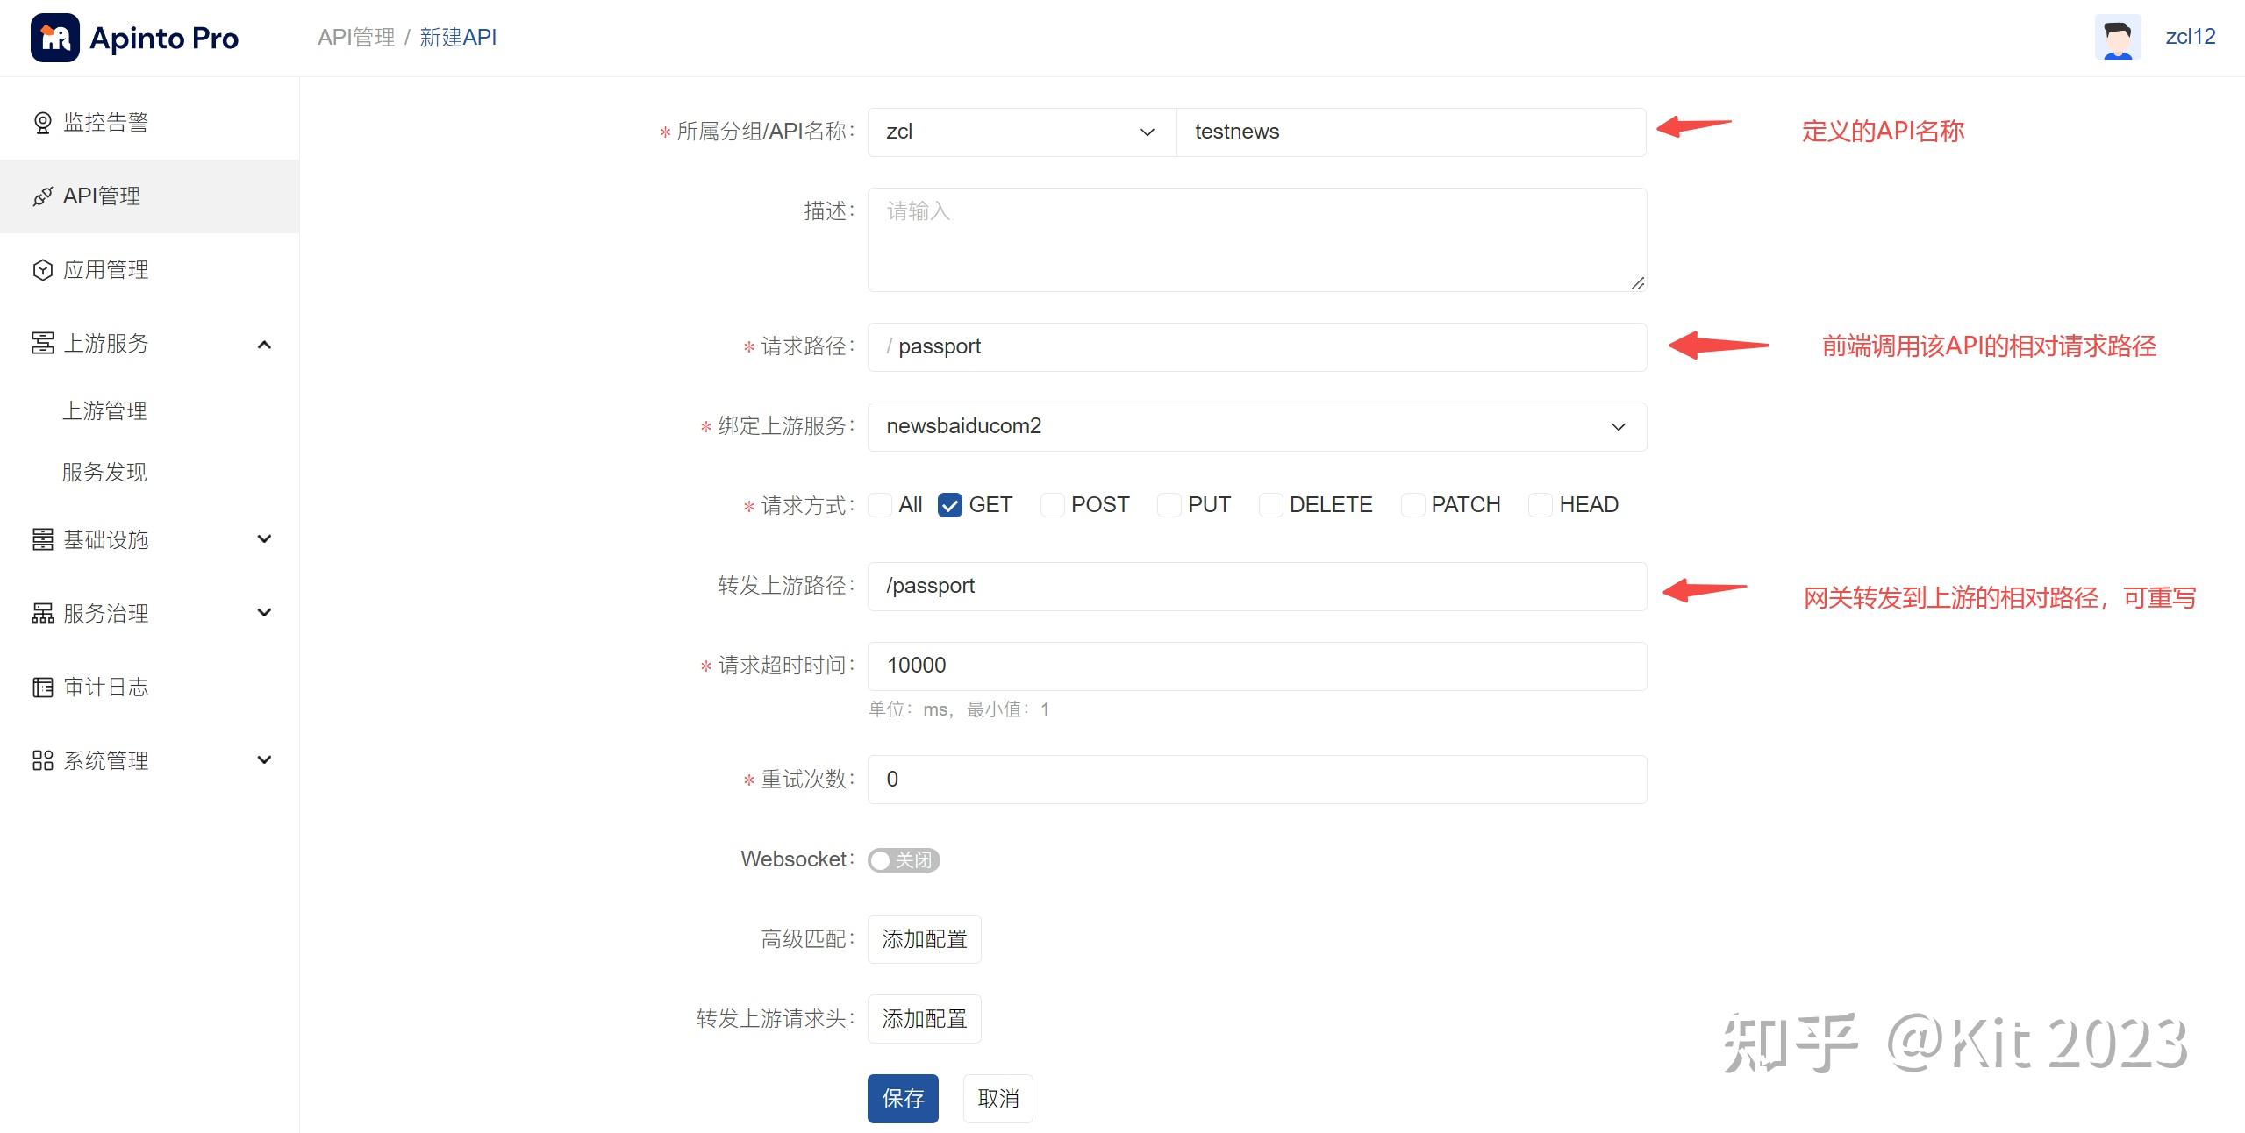
Task: Click the 应用管理 cube icon
Action: tap(42, 270)
